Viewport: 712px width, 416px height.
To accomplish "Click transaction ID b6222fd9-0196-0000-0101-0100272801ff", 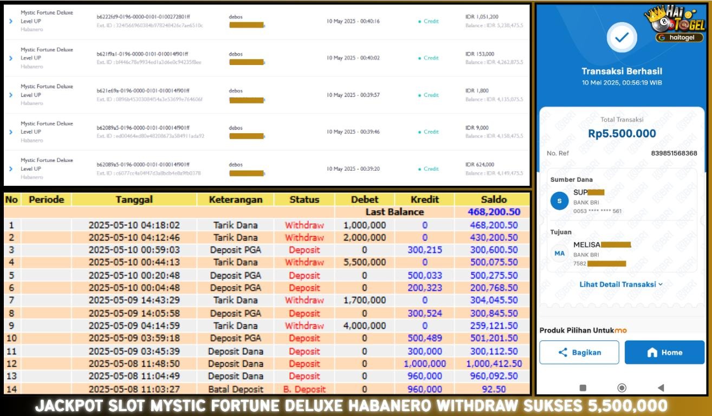I will pos(143,17).
